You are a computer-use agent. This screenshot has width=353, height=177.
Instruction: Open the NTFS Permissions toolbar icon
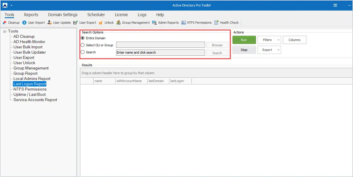(x=184, y=23)
